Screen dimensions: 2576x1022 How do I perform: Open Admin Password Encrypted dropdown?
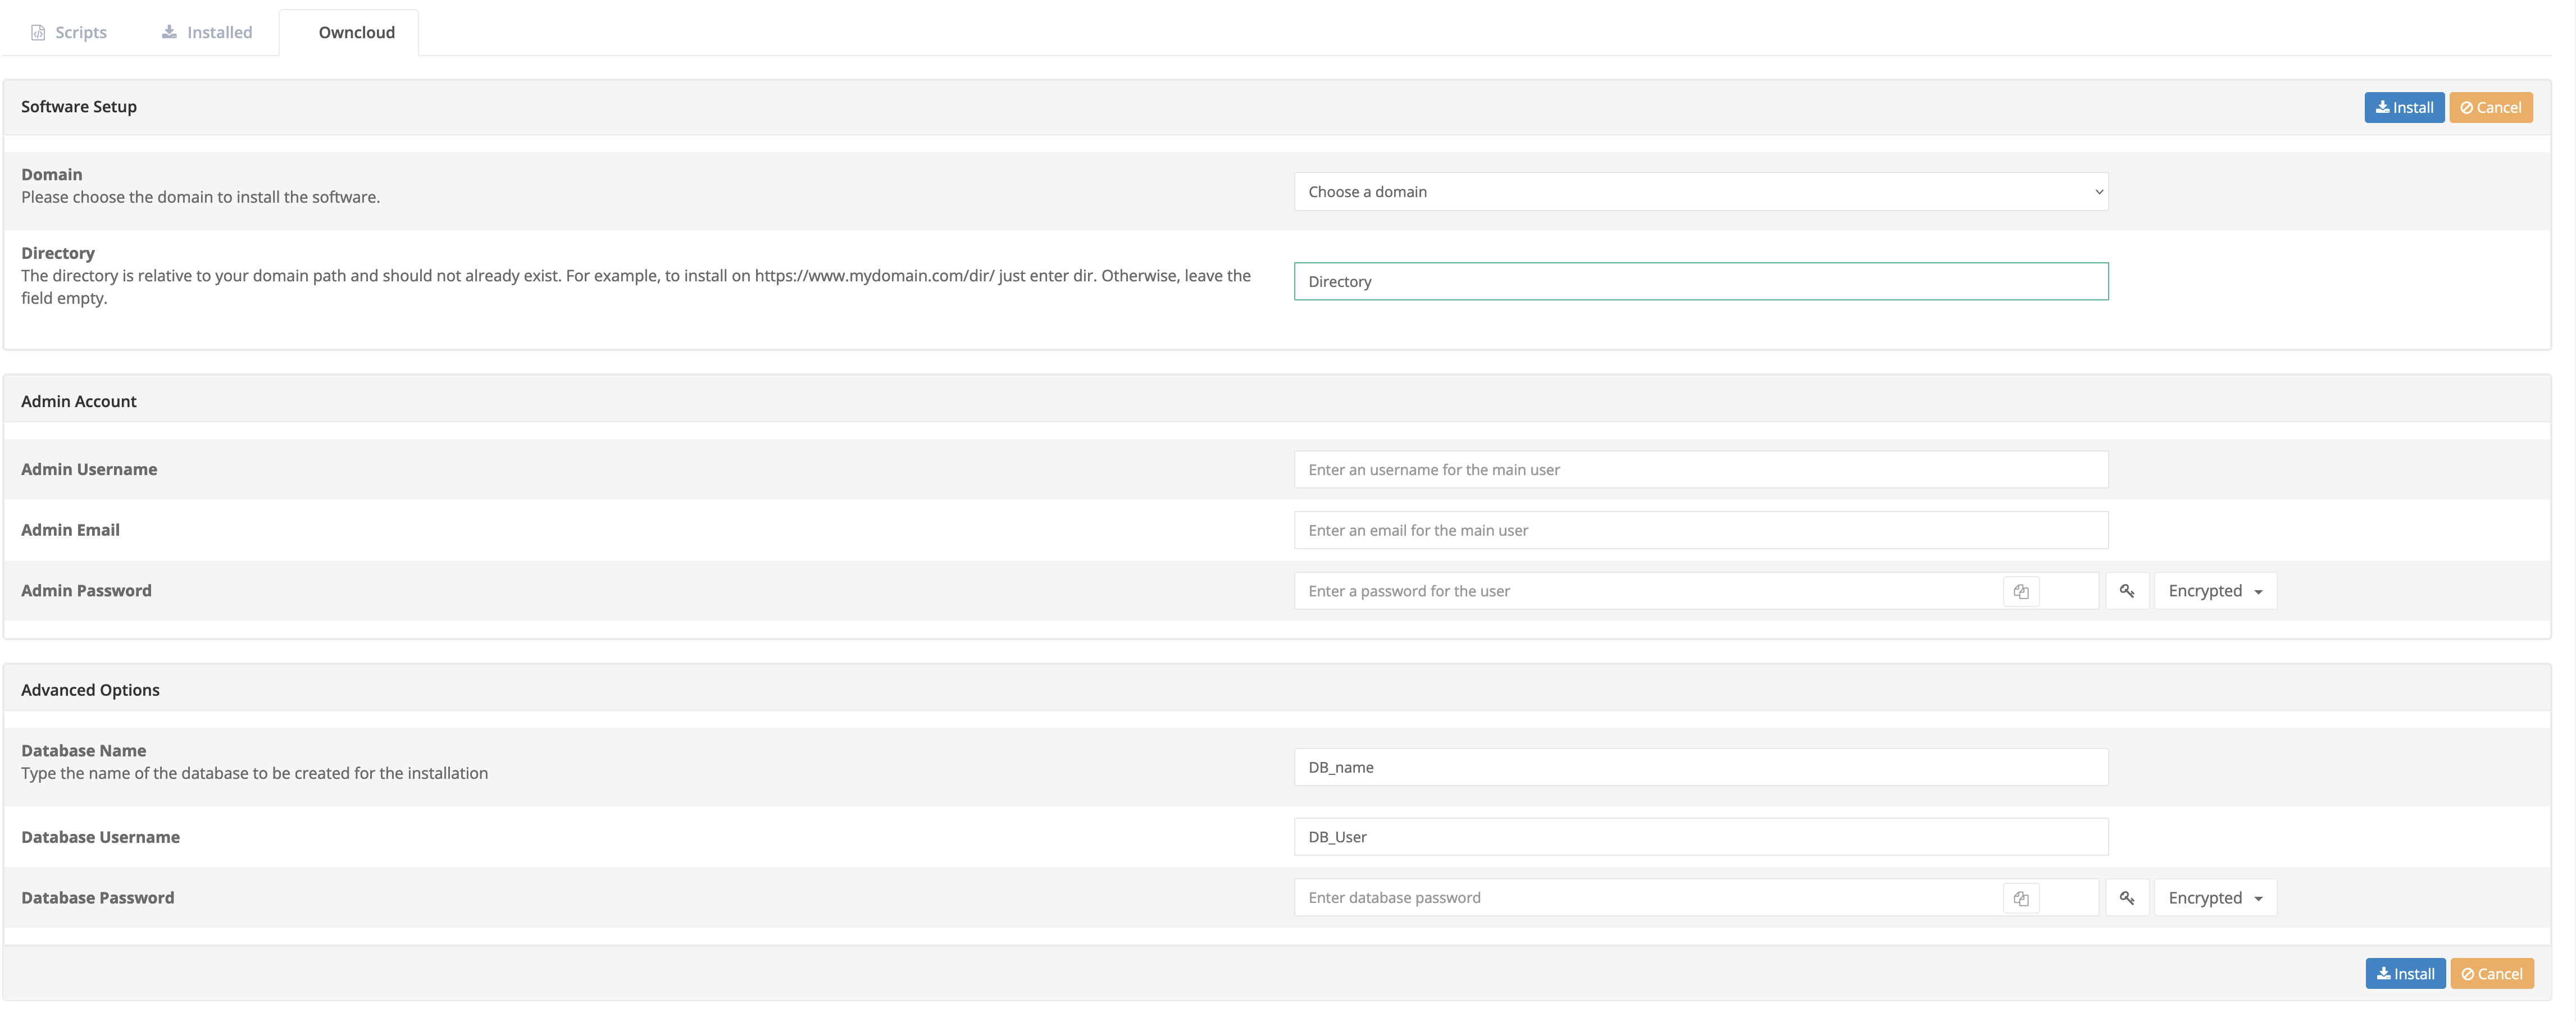click(2214, 591)
